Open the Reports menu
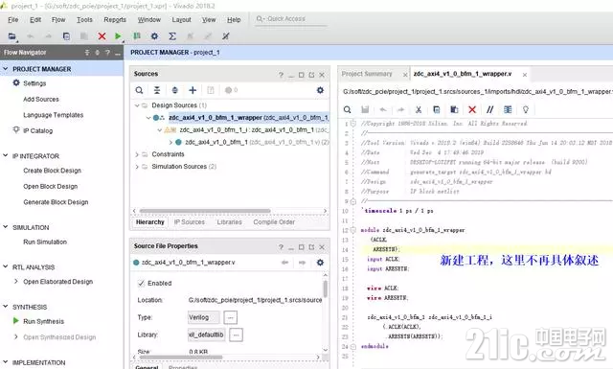 (115, 19)
